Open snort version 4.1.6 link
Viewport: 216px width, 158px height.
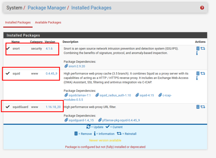49,48
